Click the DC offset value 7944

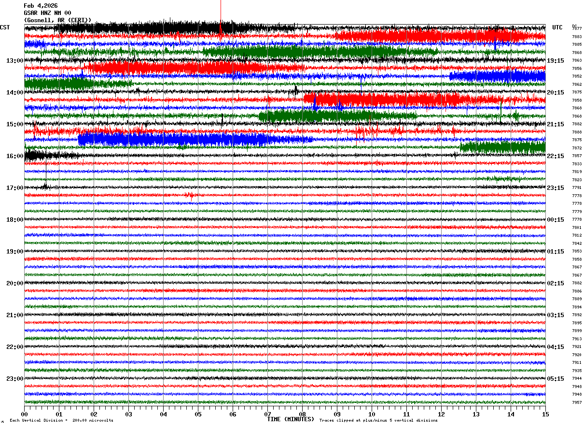pyautogui.click(x=577, y=379)
